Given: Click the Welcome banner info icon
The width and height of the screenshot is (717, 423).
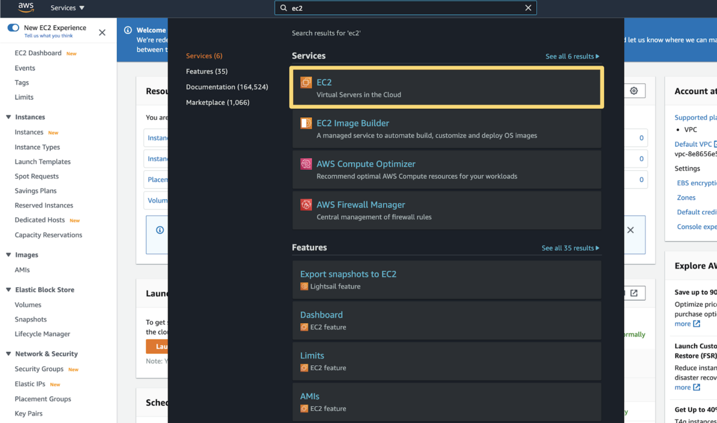Looking at the screenshot, I should 128,30.
